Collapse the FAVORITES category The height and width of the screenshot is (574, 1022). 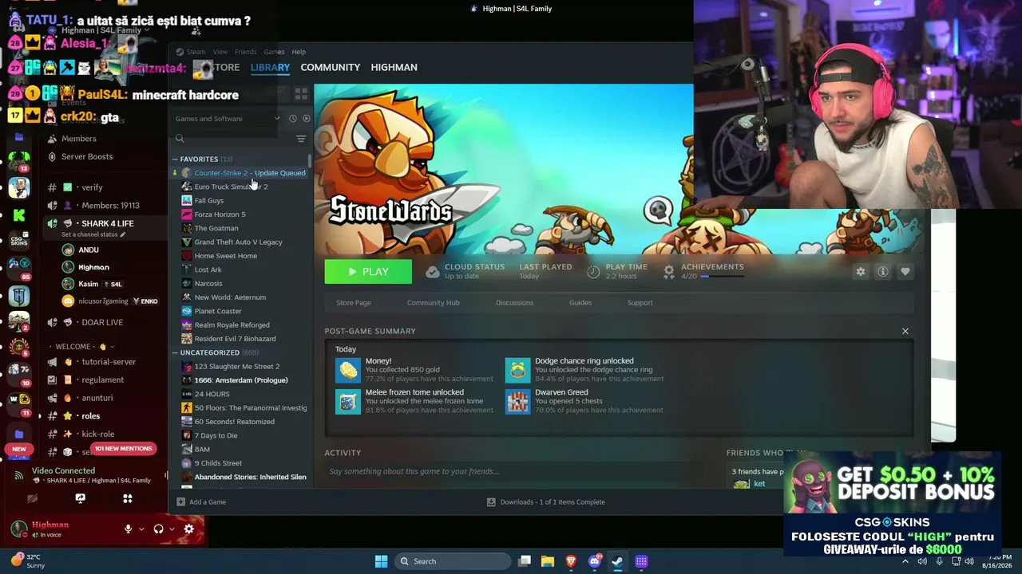click(175, 159)
